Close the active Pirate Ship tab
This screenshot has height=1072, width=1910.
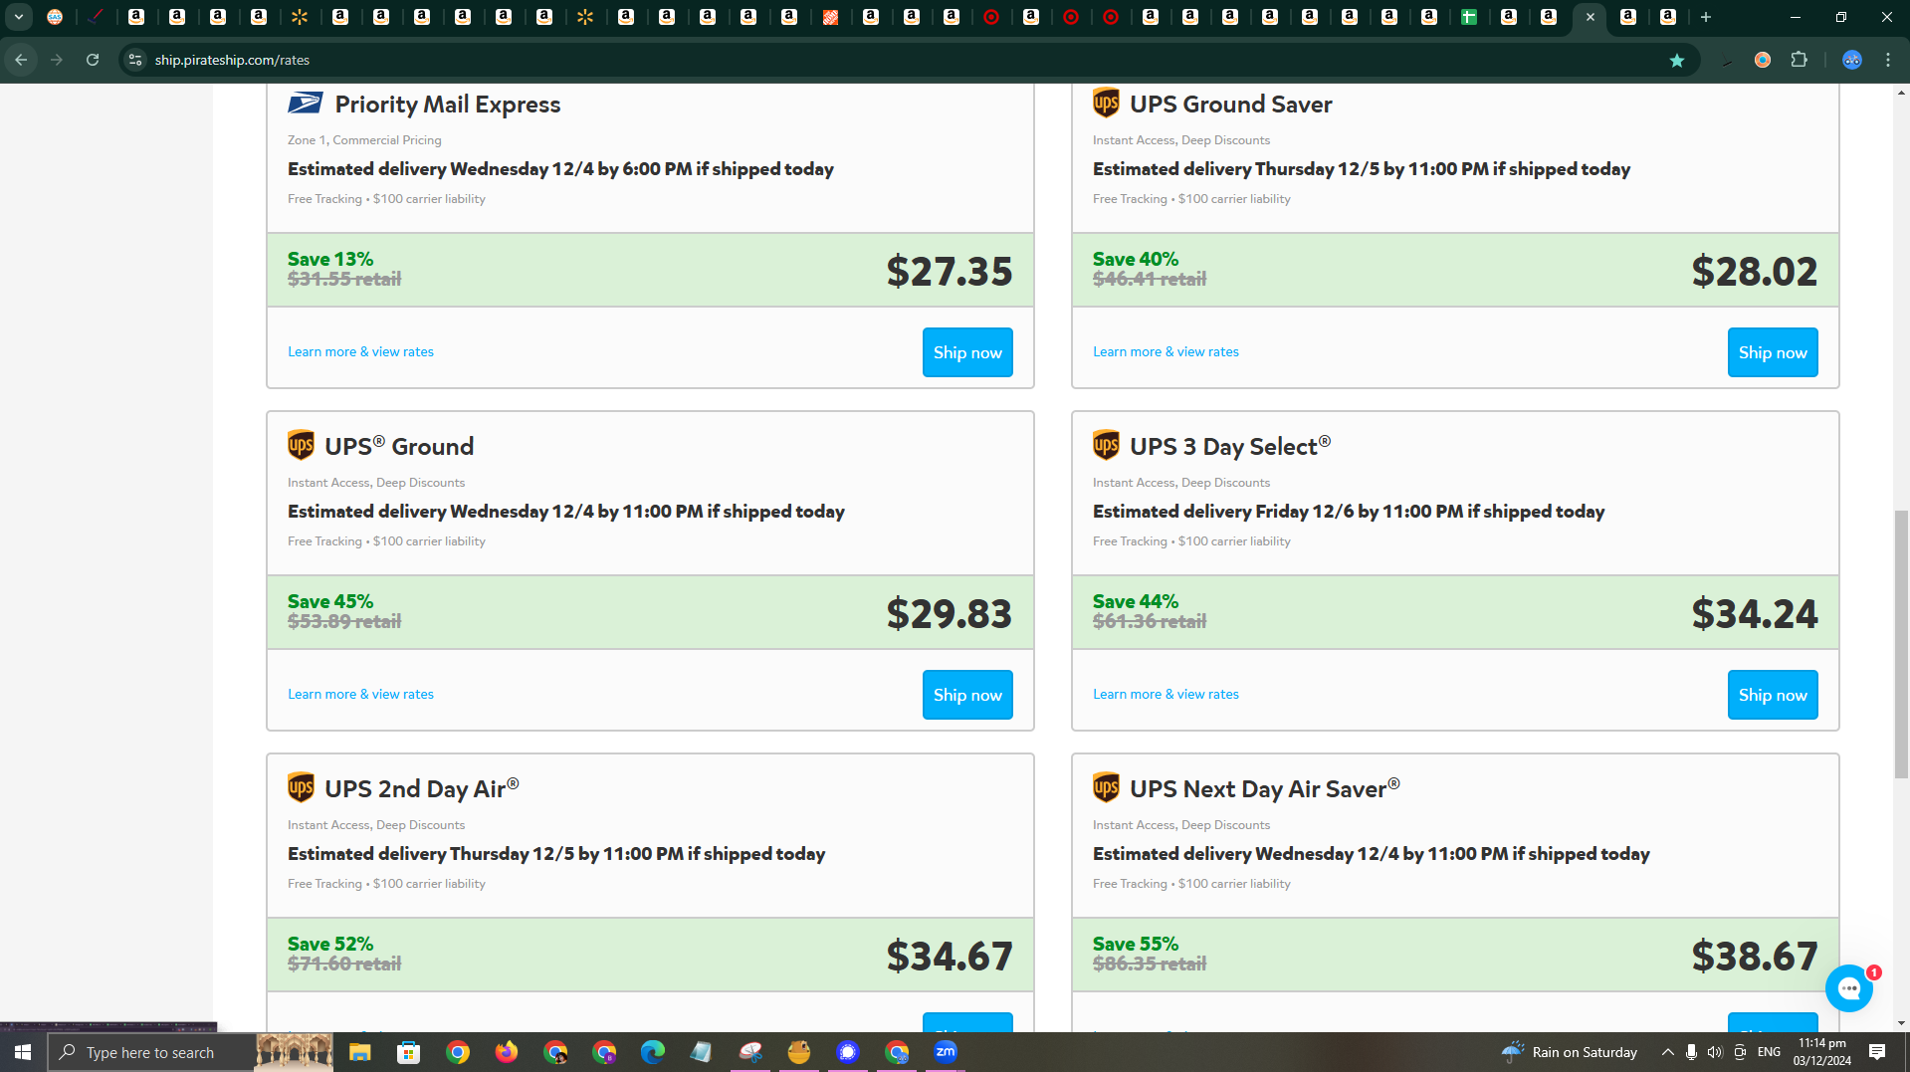point(1591,17)
